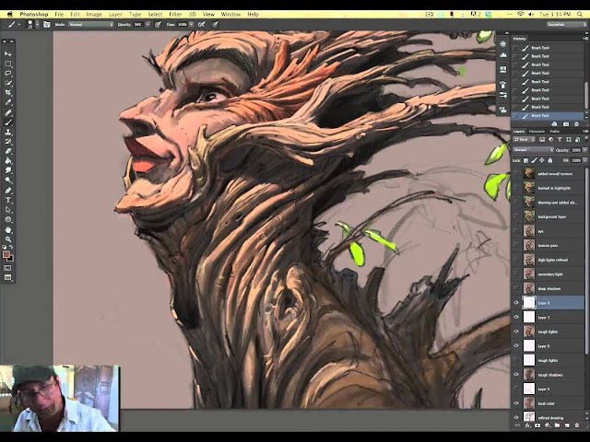Lock all padlock icon

(550, 160)
